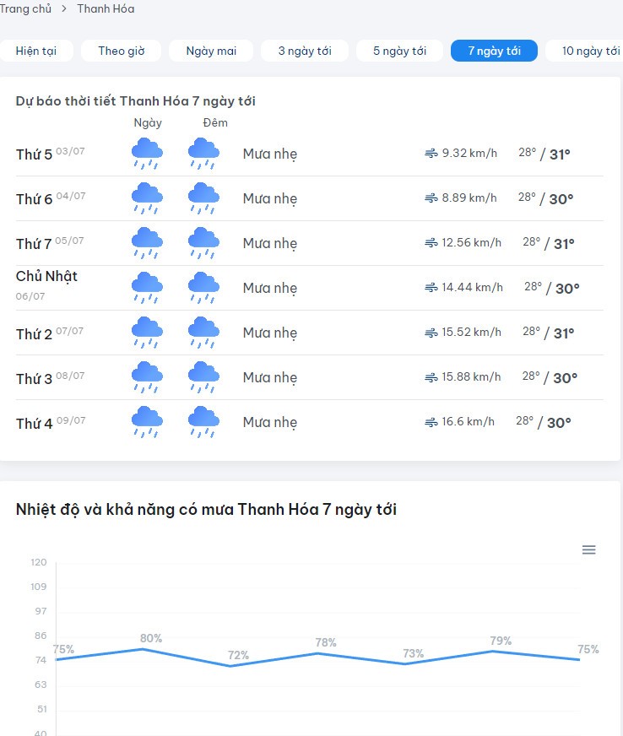Select the Ngày mai tab
Image resolution: width=623 pixels, height=736 pixels.
tap(211, 51)
